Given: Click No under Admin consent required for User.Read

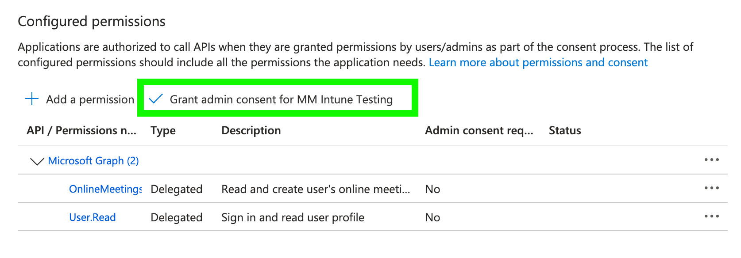Looking at the screenshot, I should (x=432, y=217).
